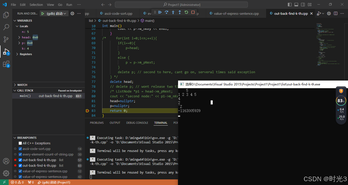
Task: Open launch.json gear beside debug config
Action: 72,13
